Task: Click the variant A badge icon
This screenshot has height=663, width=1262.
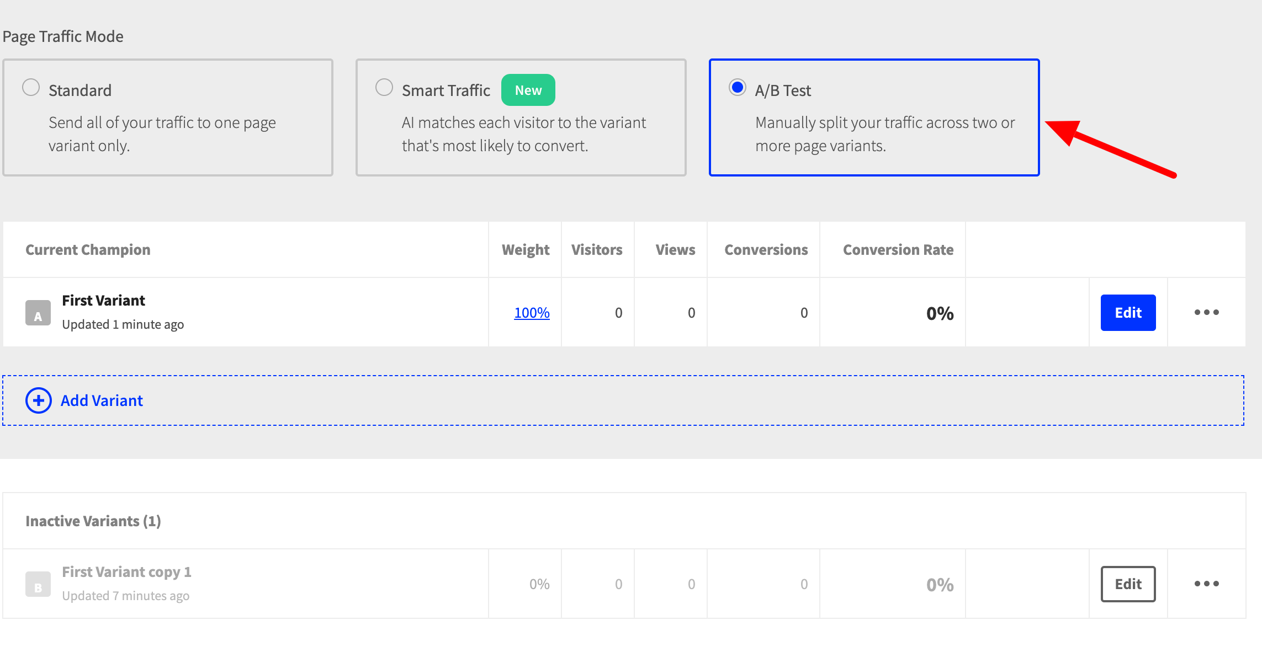Action: pos(38,313)
